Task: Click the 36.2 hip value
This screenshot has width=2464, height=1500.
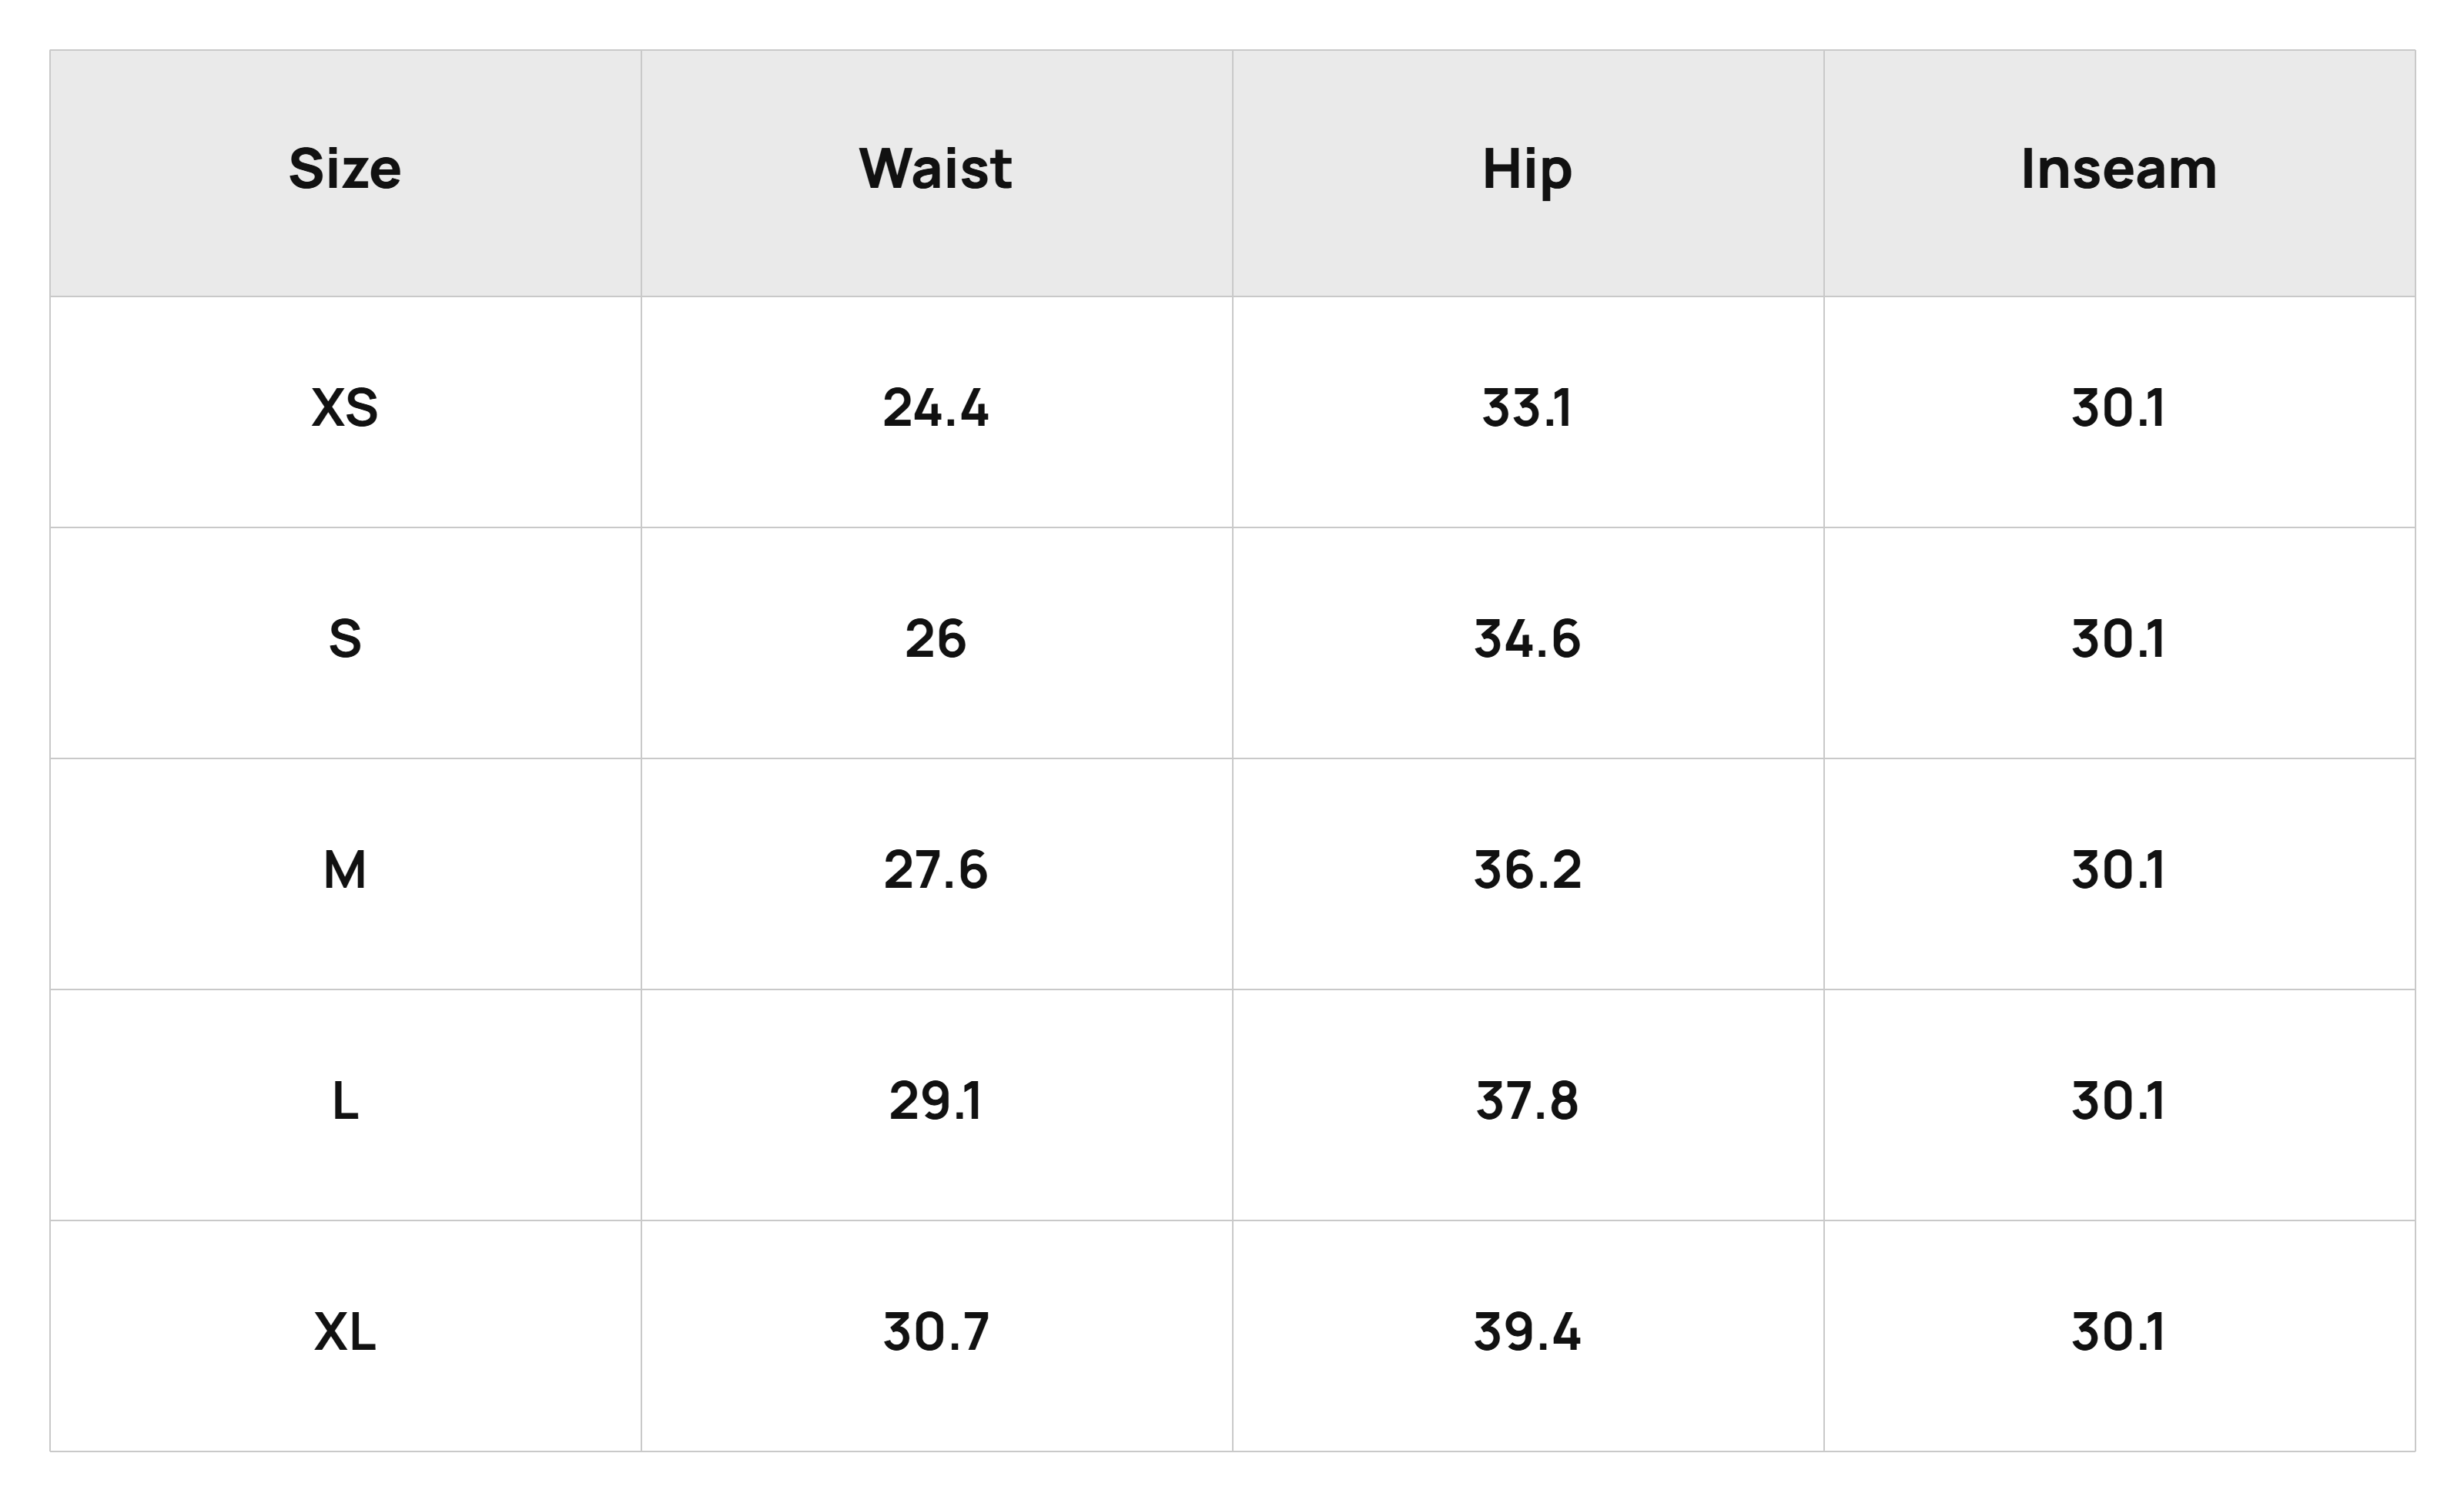Action: click(x=1527, y=870)
